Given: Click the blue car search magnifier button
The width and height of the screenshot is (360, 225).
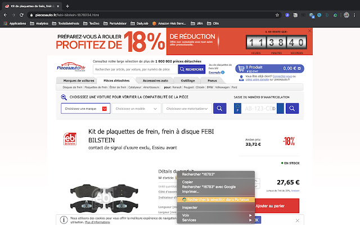Looking at the screenshot, I should pos(220,109).
